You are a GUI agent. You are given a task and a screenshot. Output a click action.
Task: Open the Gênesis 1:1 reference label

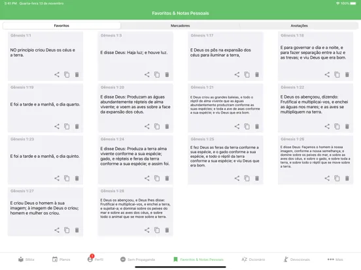(21, 35)
